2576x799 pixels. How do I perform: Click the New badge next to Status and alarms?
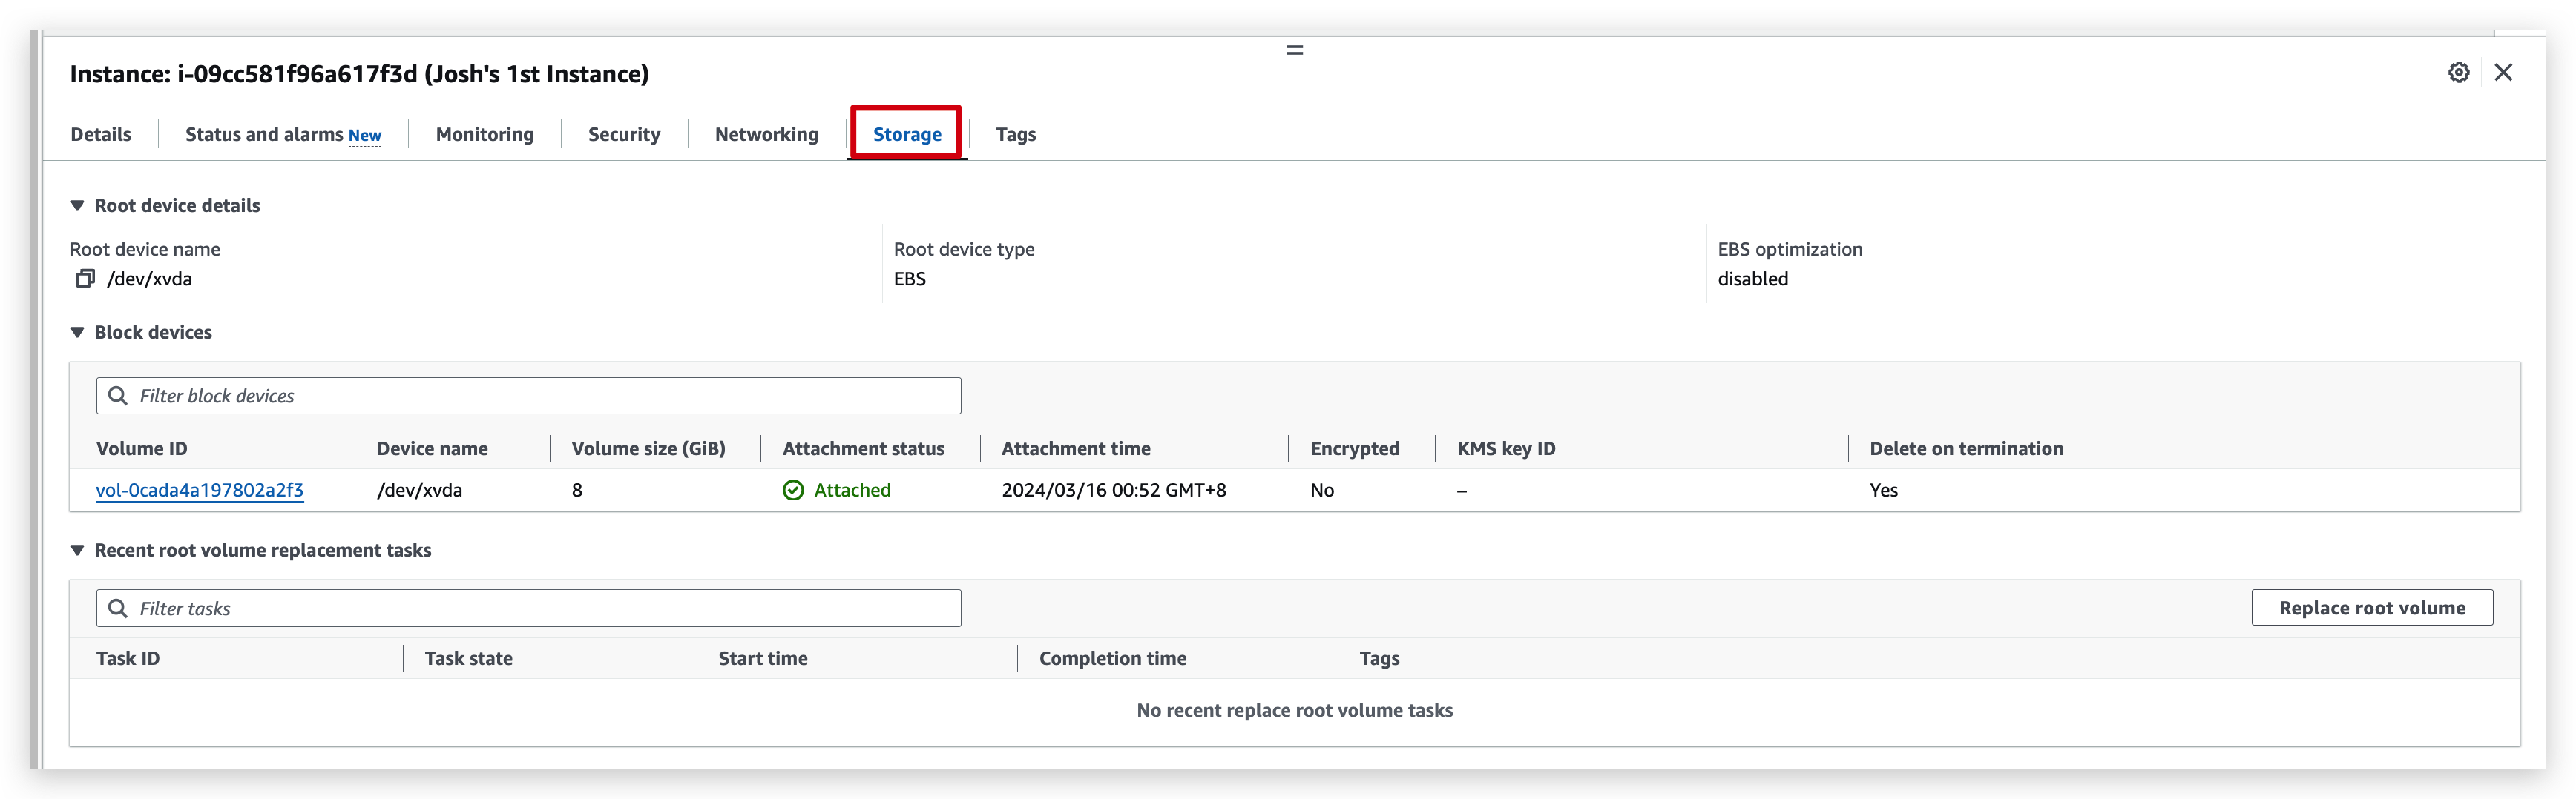pyautogui.click(x=365, y=135)
